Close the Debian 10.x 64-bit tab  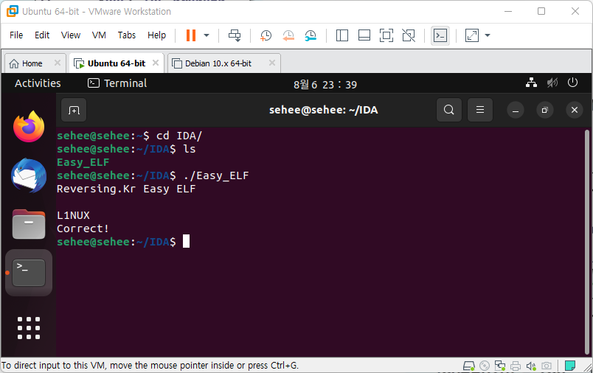point(272,63)
